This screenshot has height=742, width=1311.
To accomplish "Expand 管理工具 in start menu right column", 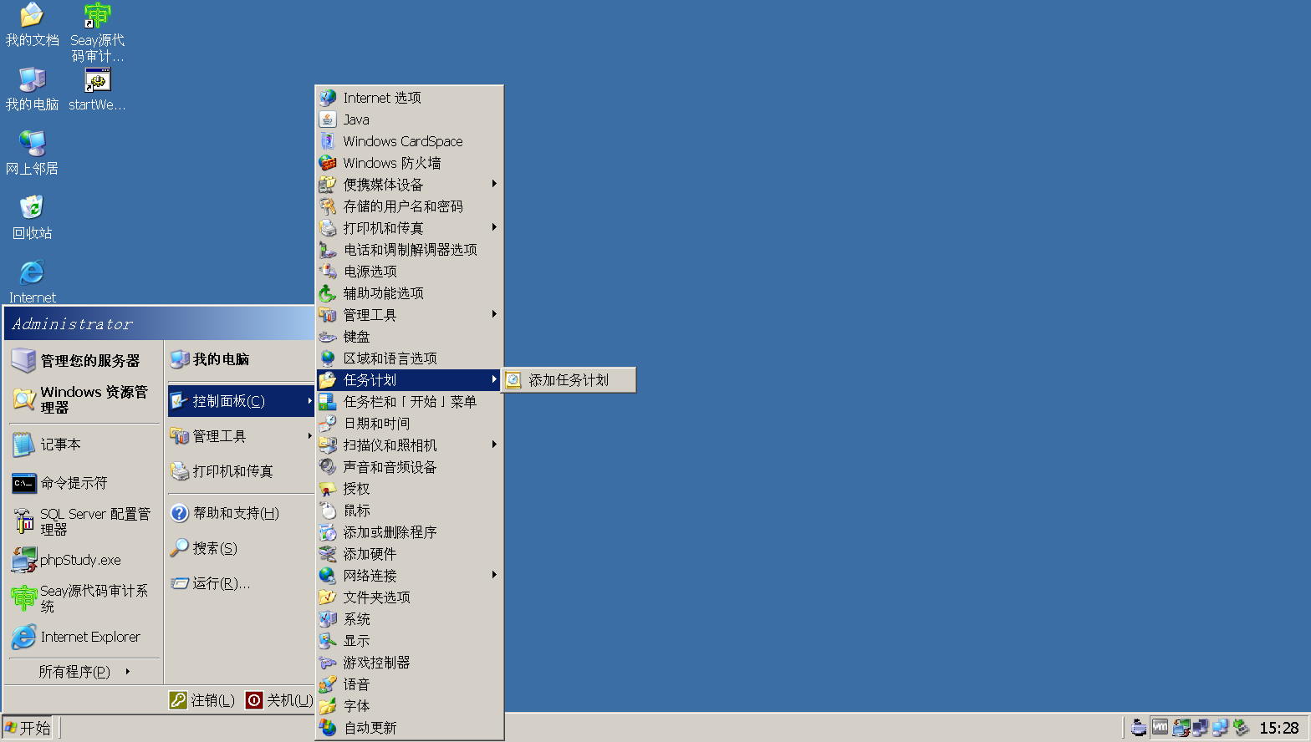I will (241, 436).
